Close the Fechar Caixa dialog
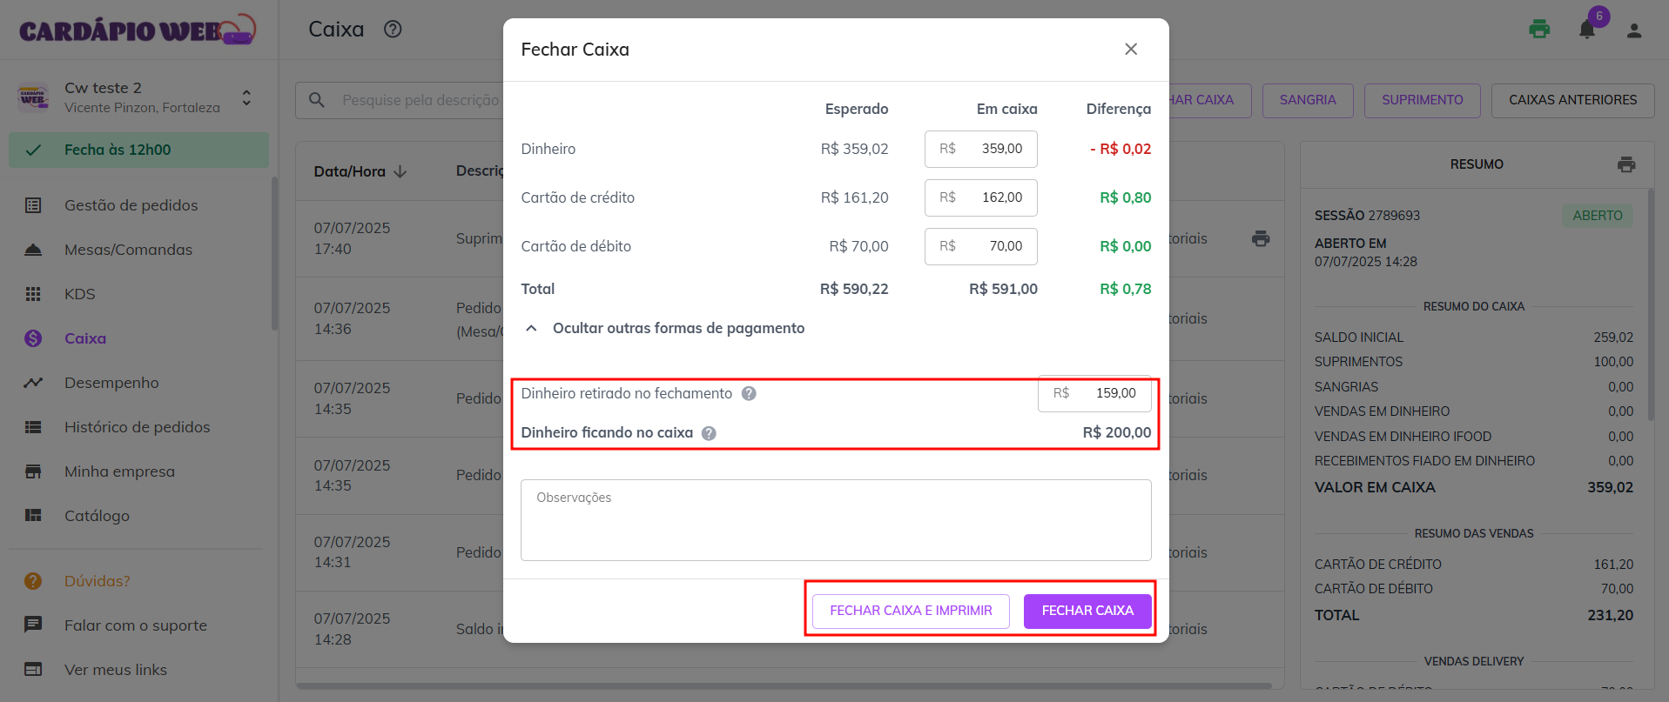 click(1131, 50)
